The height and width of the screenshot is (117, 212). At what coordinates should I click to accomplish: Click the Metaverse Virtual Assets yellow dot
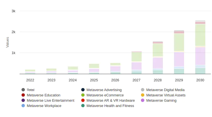pos(143,95)
